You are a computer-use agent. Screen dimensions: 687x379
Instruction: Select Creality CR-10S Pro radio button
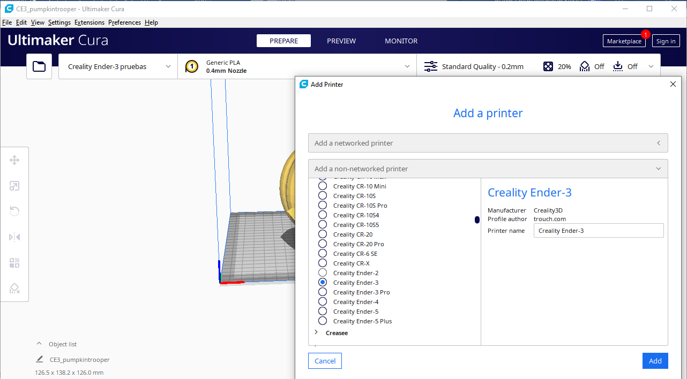tap(323, 206)
